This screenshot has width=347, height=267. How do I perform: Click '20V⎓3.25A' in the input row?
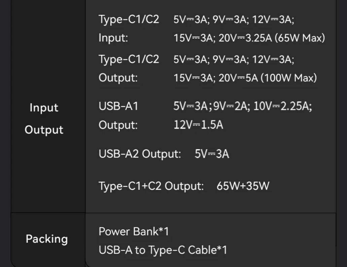245,38
